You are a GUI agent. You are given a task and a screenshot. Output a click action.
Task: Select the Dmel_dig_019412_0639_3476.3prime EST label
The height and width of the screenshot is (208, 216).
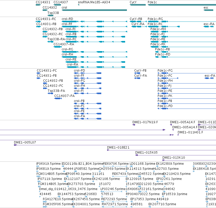pos(68,189)
